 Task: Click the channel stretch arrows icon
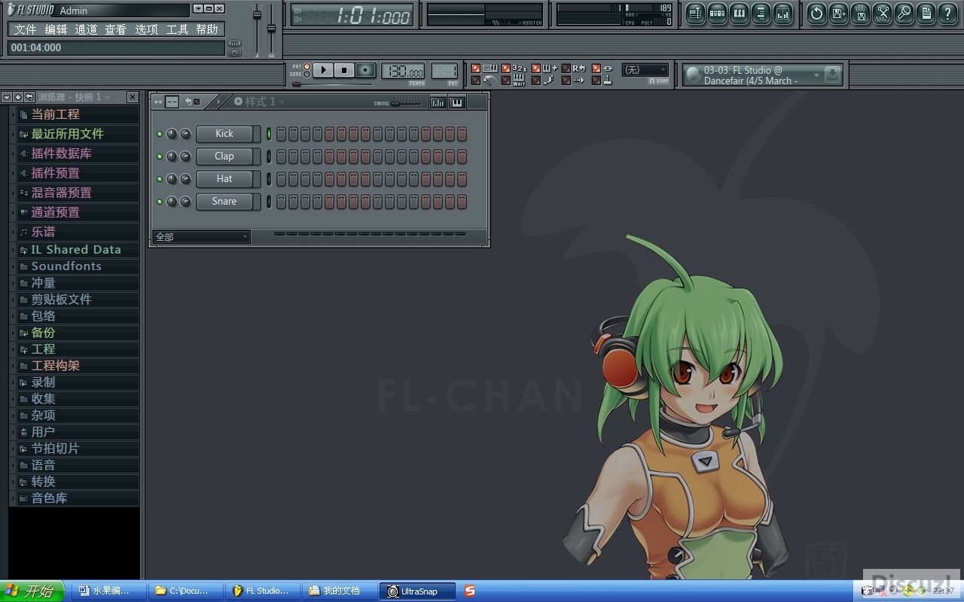click(x=158, y=102)
